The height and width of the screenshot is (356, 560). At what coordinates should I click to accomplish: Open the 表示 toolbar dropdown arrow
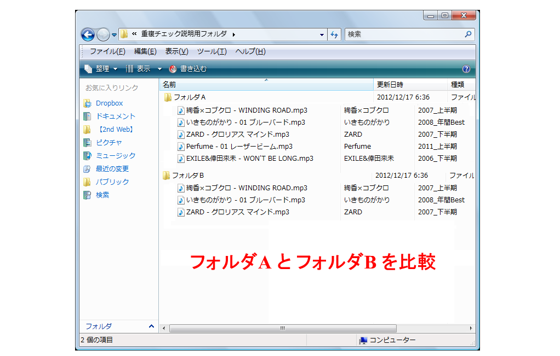tap(159, 68)
